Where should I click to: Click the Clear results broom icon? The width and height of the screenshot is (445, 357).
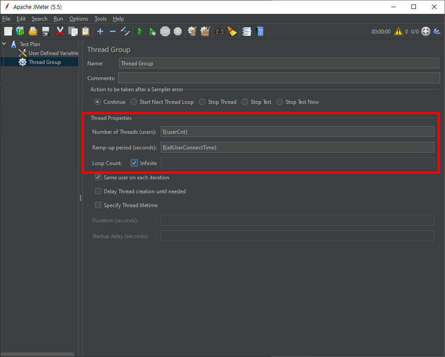(192, 31)
